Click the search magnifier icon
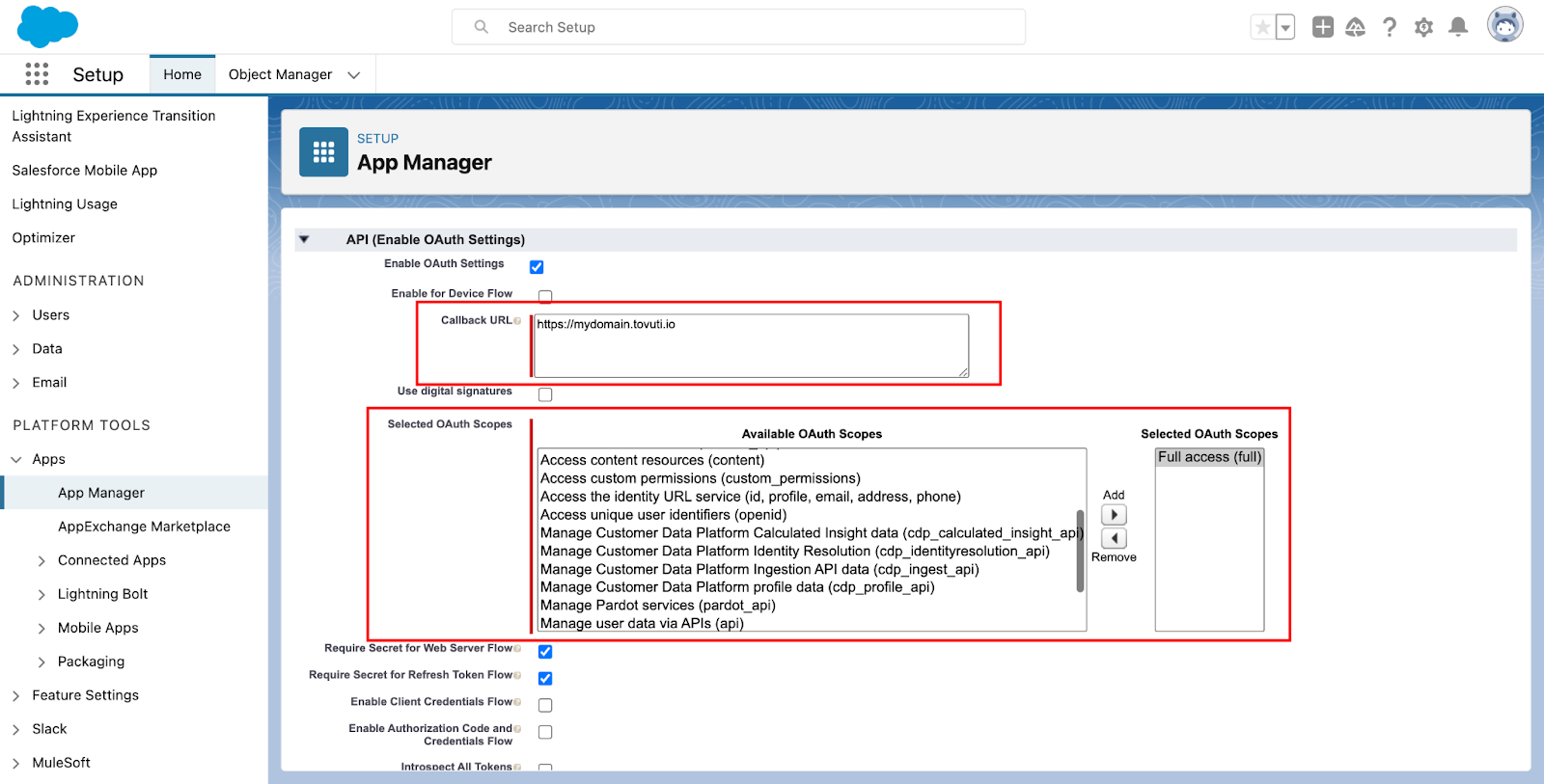 (x=481, y=27)
